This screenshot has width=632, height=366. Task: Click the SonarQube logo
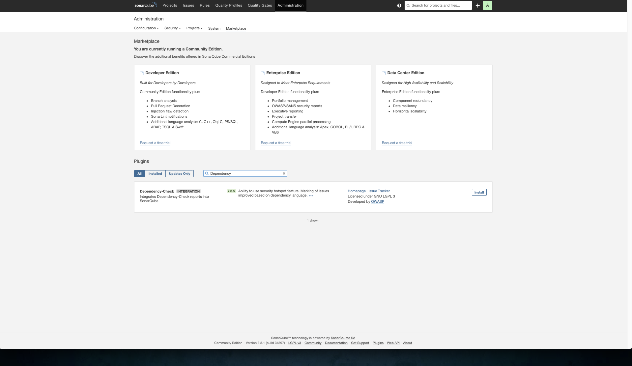146,5
